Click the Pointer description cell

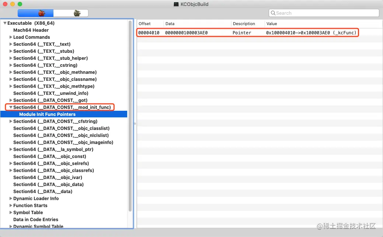click(x=242, y=33)
